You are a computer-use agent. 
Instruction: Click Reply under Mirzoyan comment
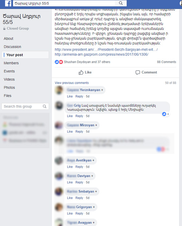click(x=79, y=132)
